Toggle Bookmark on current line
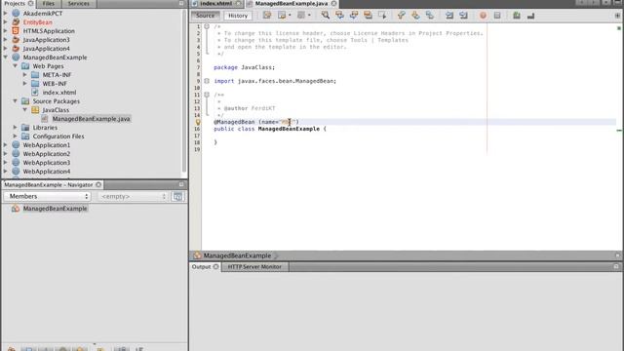Screen dimensions: 624x351 [429, 16]
